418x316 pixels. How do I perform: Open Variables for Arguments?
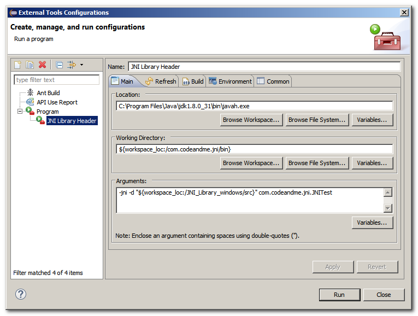(x=372, y=223)
